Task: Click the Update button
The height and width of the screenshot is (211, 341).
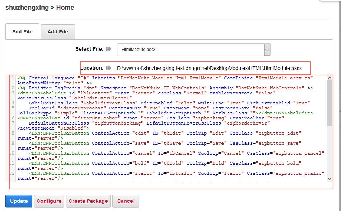Action: pyautogui.click(x=19, y=201)
